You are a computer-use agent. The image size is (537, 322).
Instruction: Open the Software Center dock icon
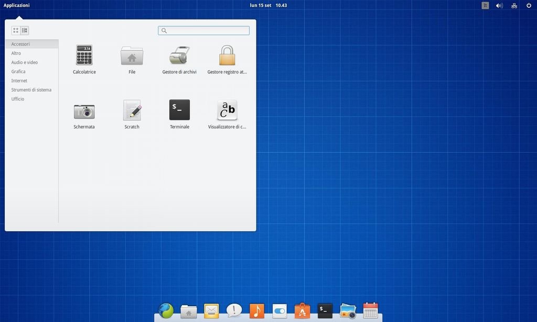(x=302, y=311)
